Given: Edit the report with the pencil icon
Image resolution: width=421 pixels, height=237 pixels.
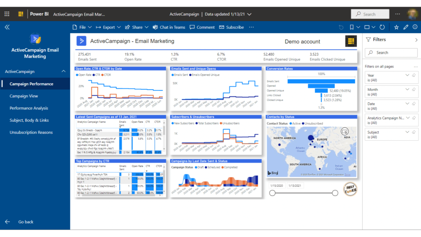Looking at the screenshot, I should click(406, 27).
